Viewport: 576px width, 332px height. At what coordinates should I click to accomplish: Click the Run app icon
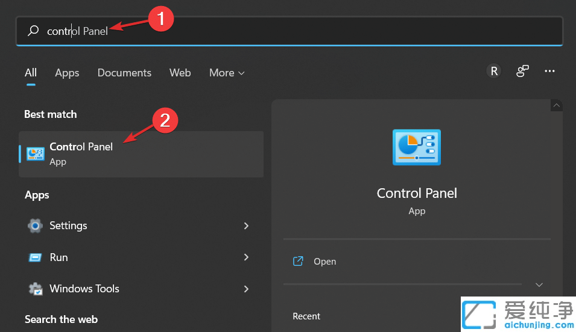pyautogui.click(x=36, y=257)
